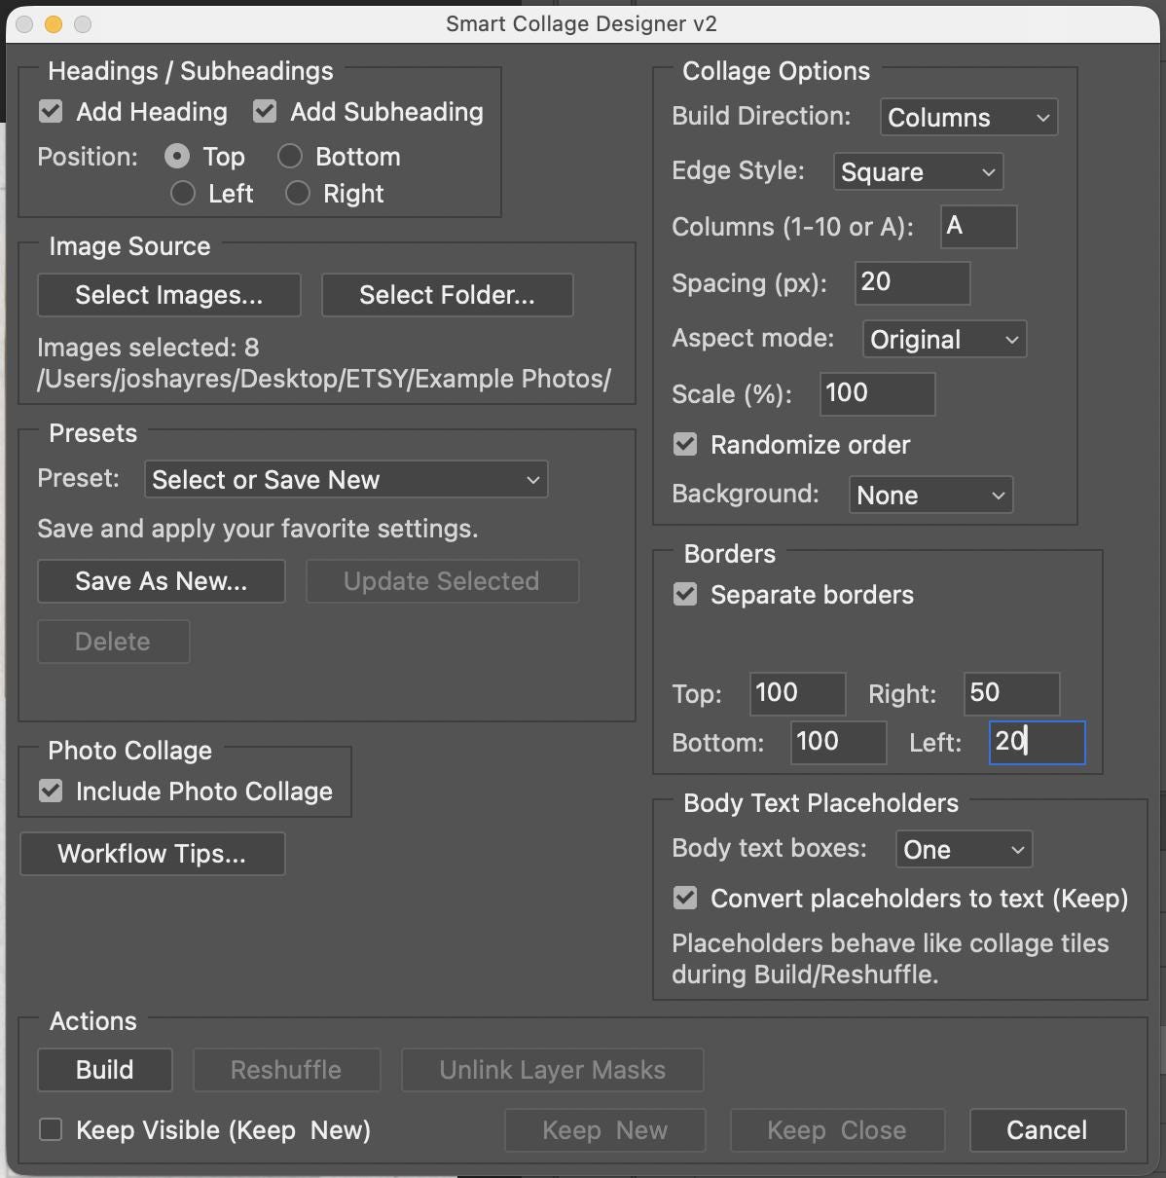Toggle the Keep Visible checkbox
Viewport: 1166px width, 1178px height.
coord(51,1129)
